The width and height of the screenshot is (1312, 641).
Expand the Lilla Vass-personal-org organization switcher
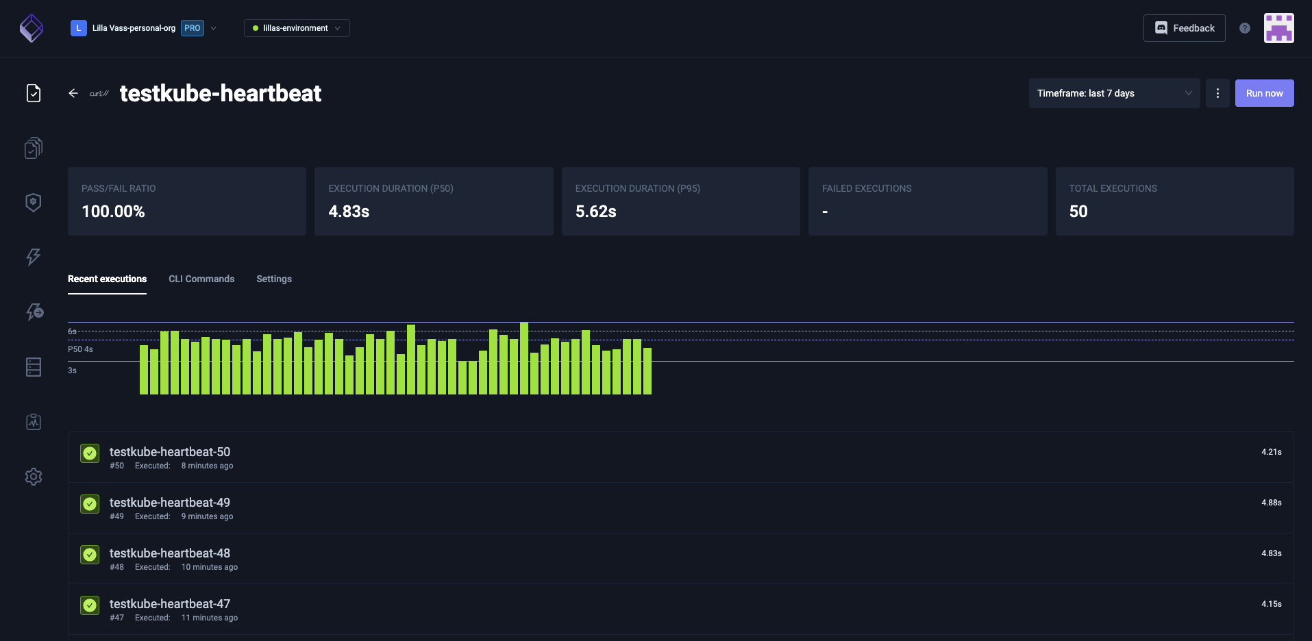(x=144, y=28)
